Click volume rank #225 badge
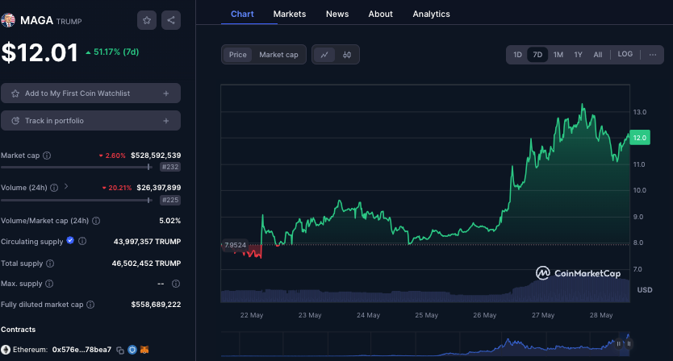 click(x=170, y=200)
